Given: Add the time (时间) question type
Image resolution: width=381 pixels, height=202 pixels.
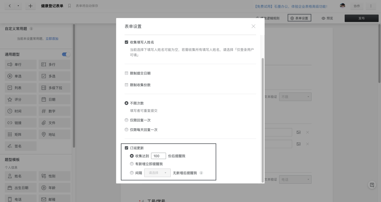Looking at the screenshot, I should pyautogui.click(x=21, y=111).
